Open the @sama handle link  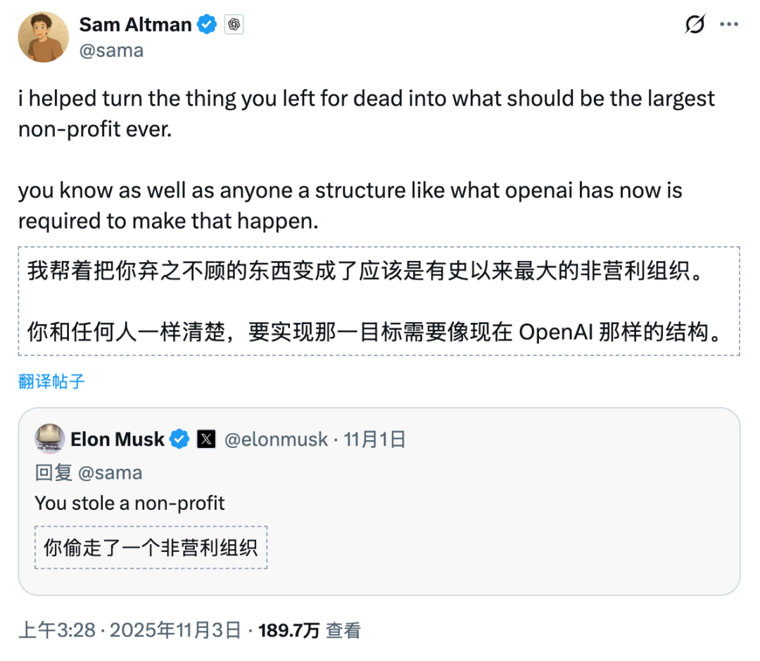[111, 51]
